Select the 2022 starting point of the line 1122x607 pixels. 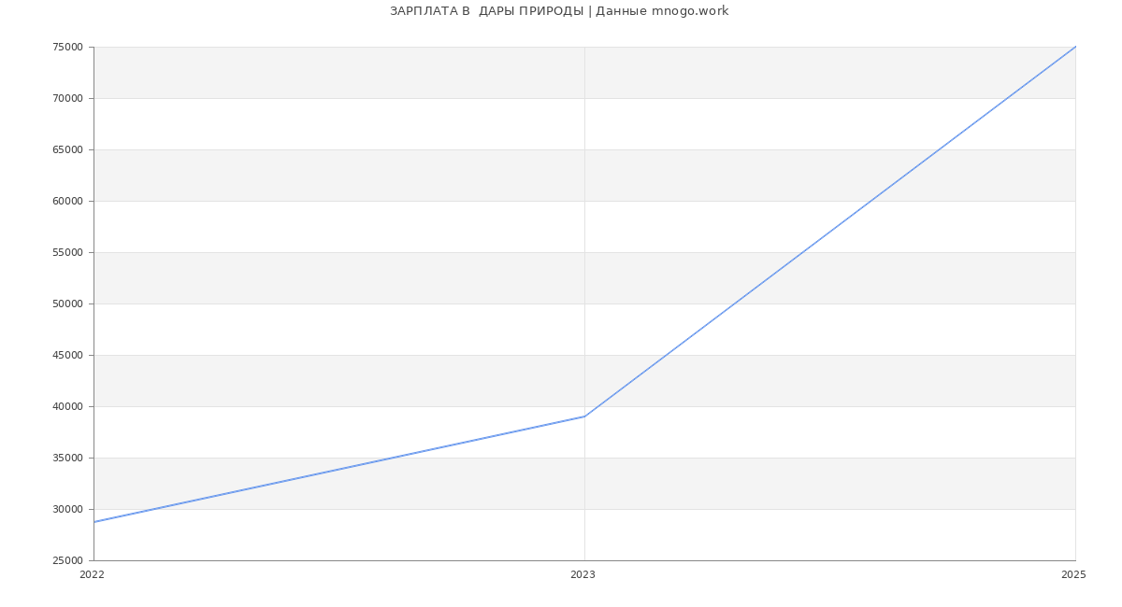[94, 522]
